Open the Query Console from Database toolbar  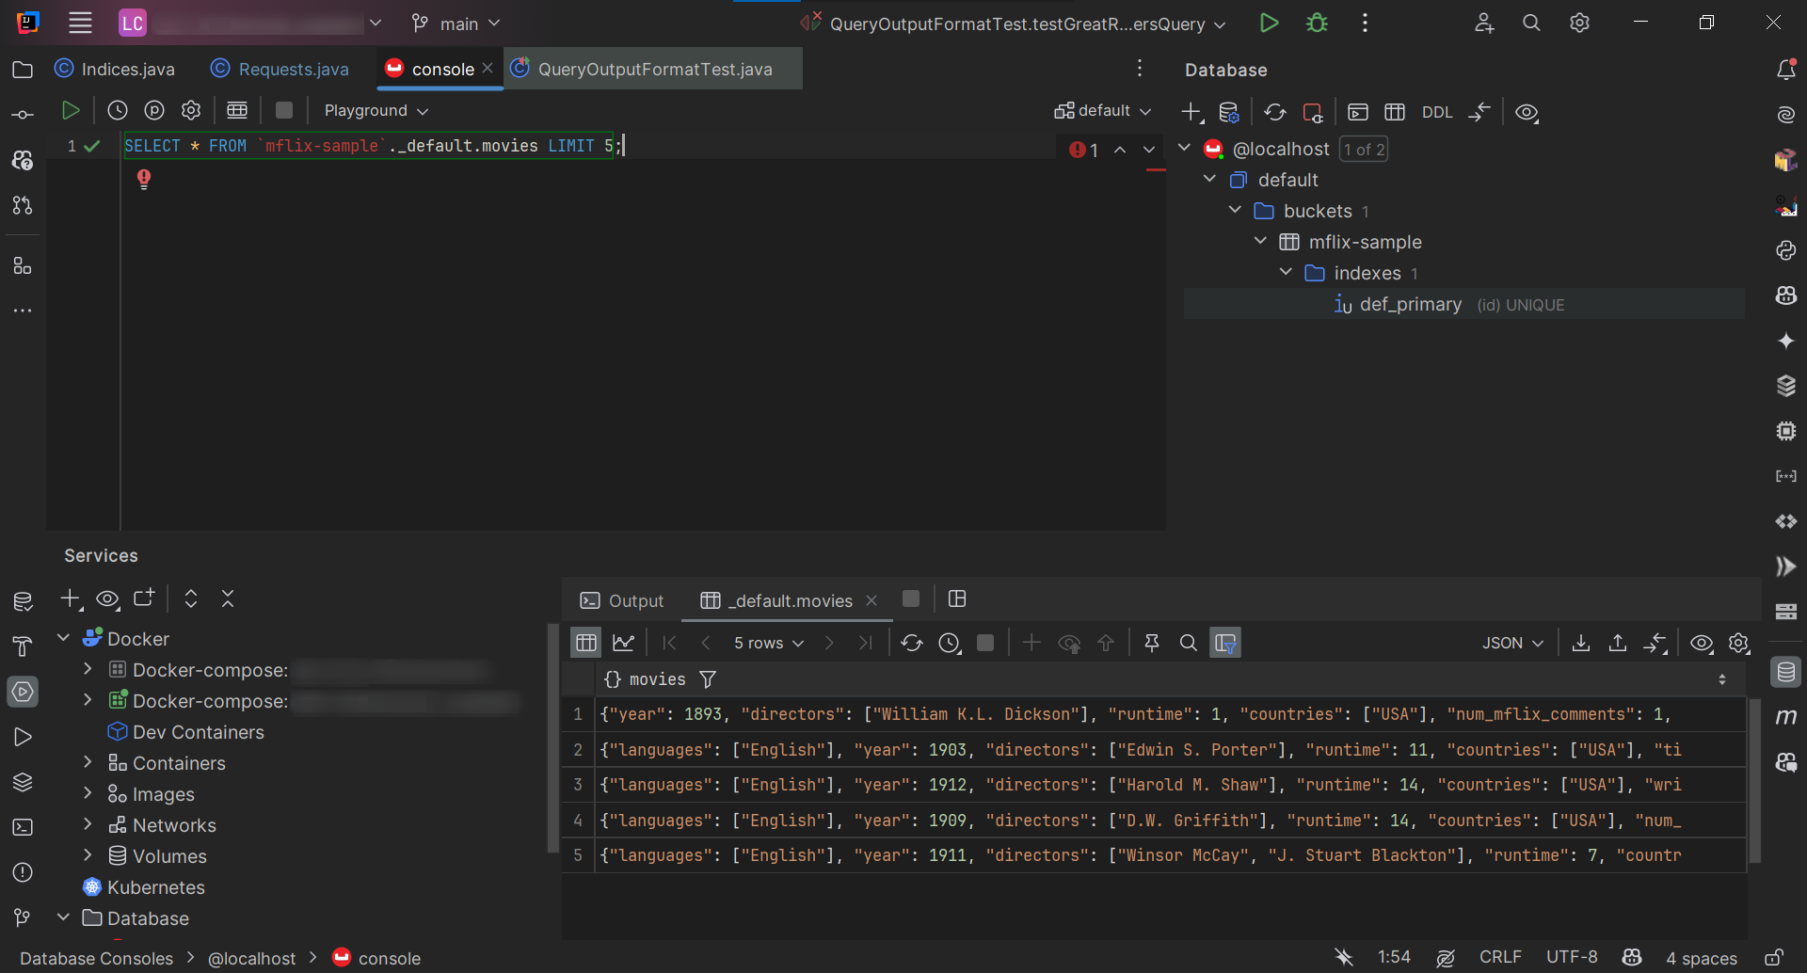coord(1357,112)
